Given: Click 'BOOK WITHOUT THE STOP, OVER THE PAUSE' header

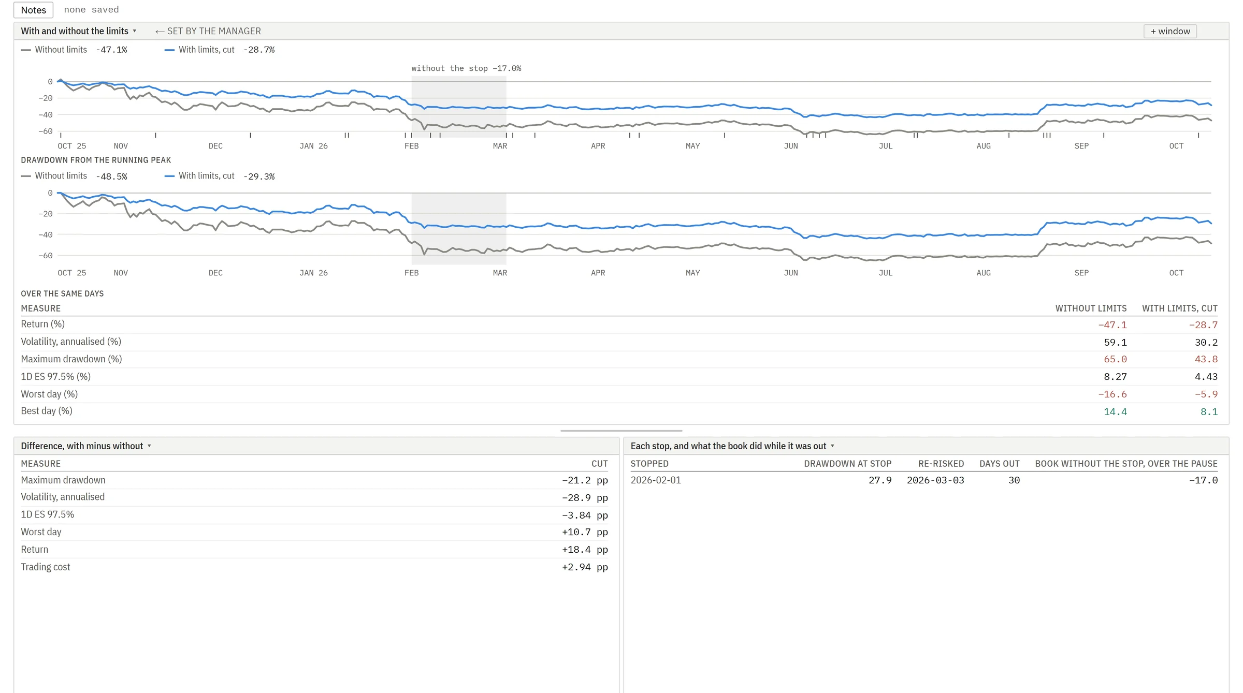Looking at the screenshot, I should [x=1126, y=464].
